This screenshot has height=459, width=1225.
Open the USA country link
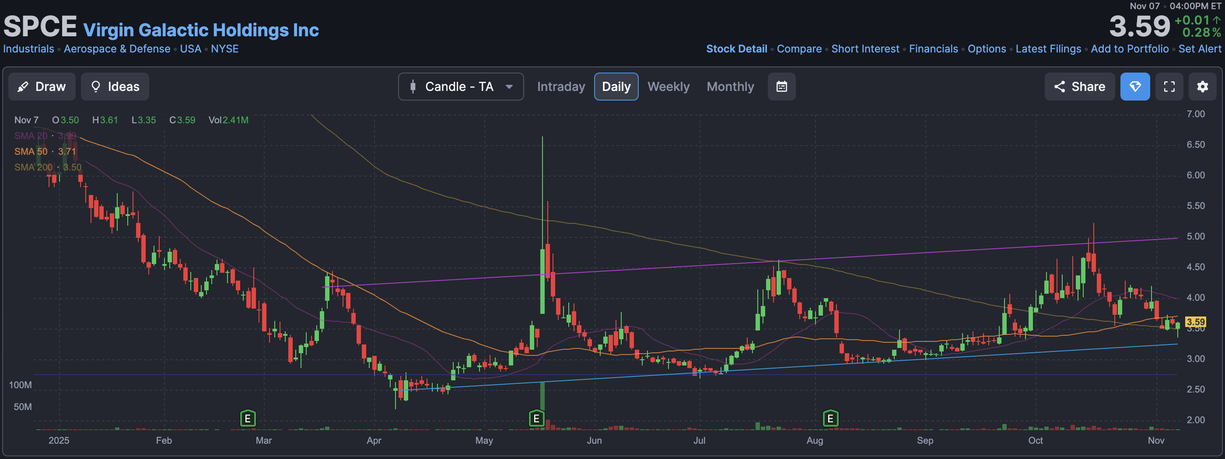pyautogui.click(x=191, y=49)
